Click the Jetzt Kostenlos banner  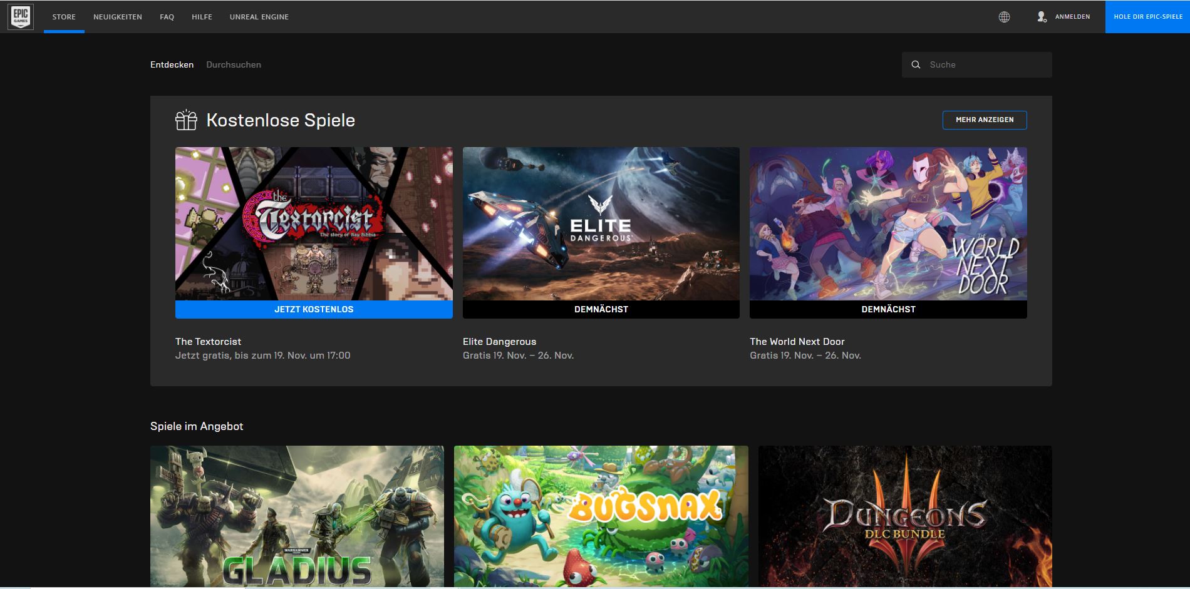314,309
